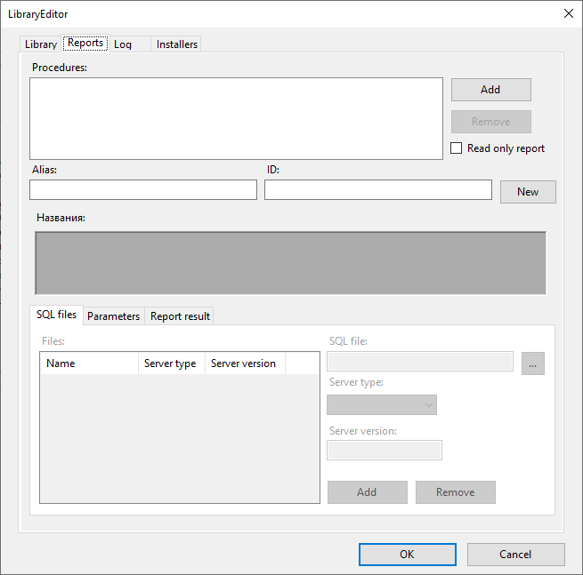Viewport: 583px width, 575px height.
Task: Select the SQL files sub-tab
Action: [56, 315]
